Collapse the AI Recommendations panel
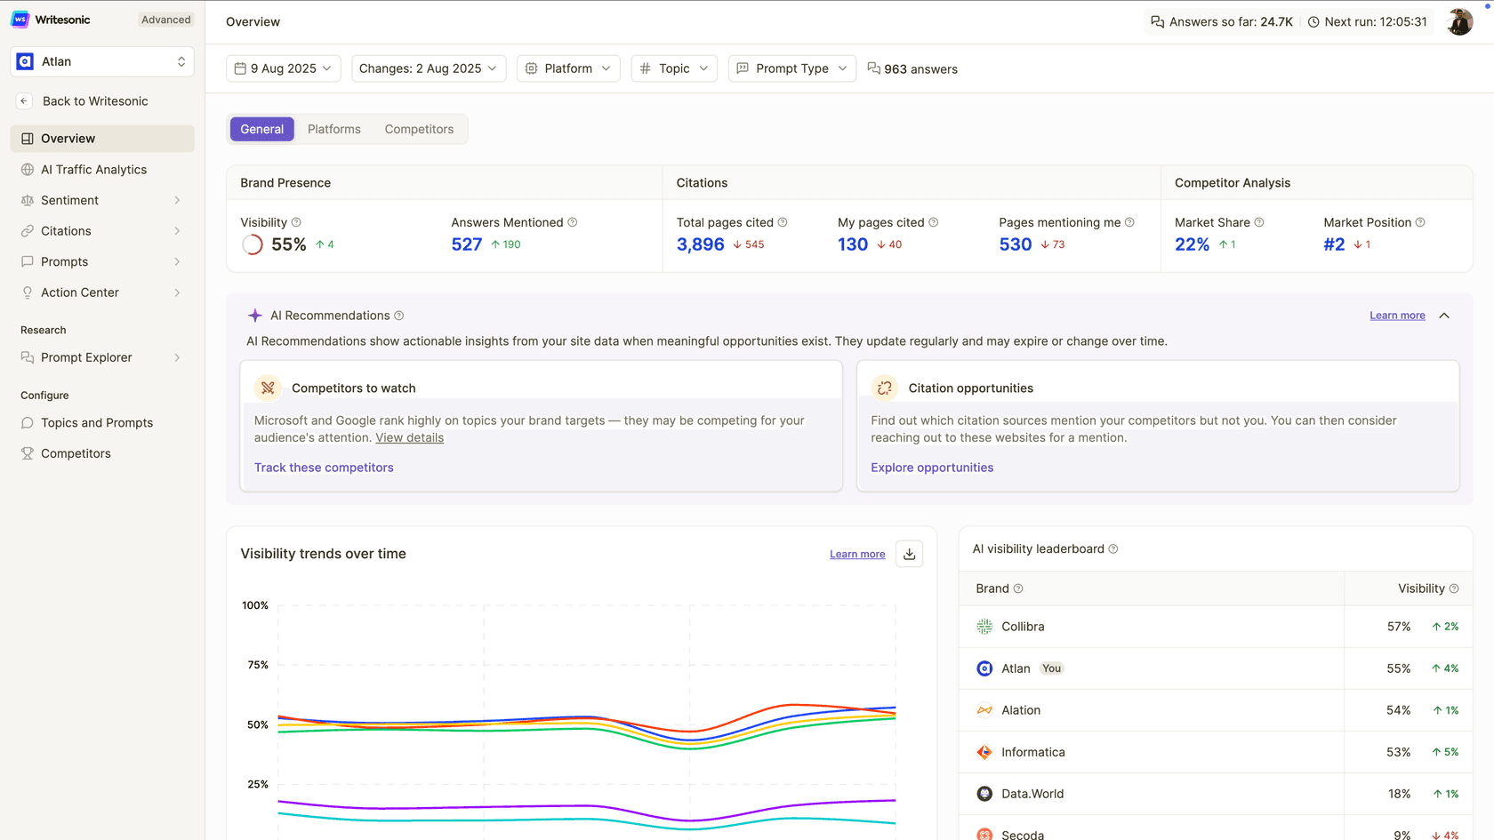 [x=1444, y=316]
